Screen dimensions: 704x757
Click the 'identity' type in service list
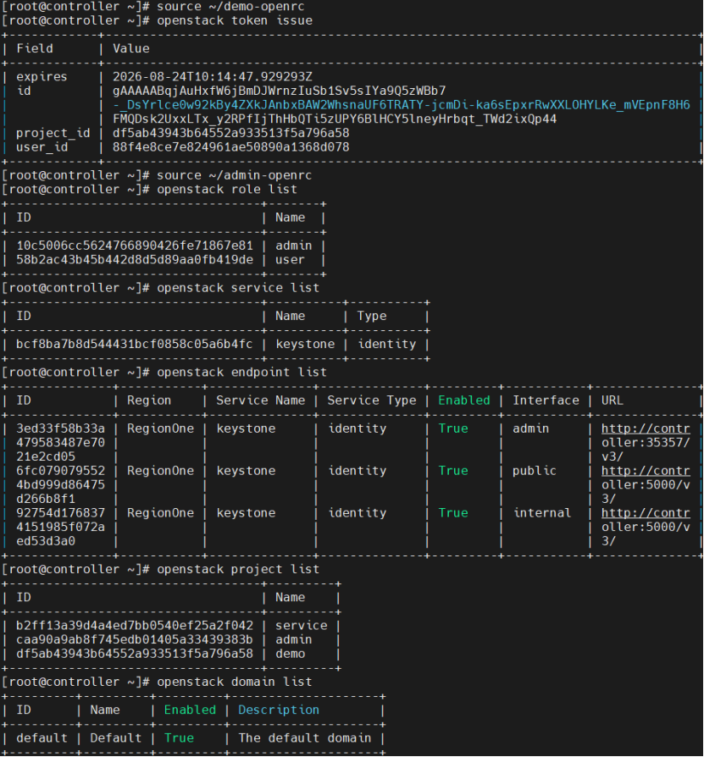pos(387,345)
